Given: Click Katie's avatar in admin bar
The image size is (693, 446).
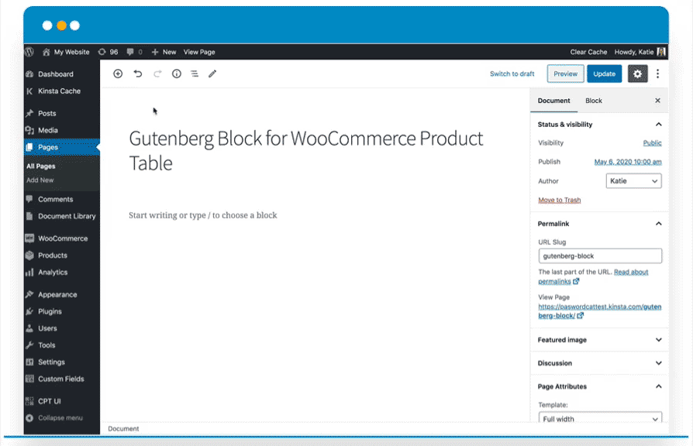Looking at the screenshot, I should 660,52.
